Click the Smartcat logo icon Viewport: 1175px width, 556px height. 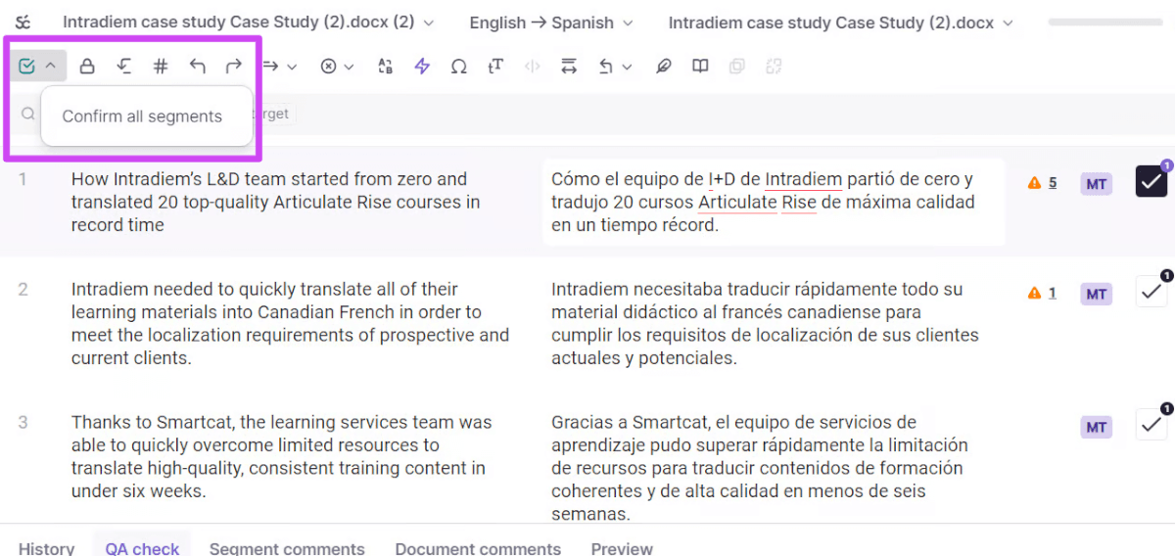click(23, 23)
